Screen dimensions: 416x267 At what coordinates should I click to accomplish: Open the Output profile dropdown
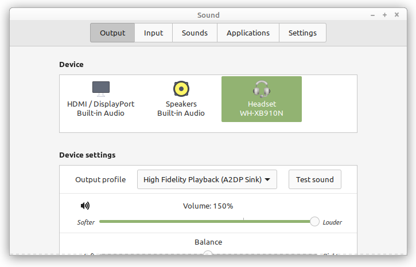(207, 179)
